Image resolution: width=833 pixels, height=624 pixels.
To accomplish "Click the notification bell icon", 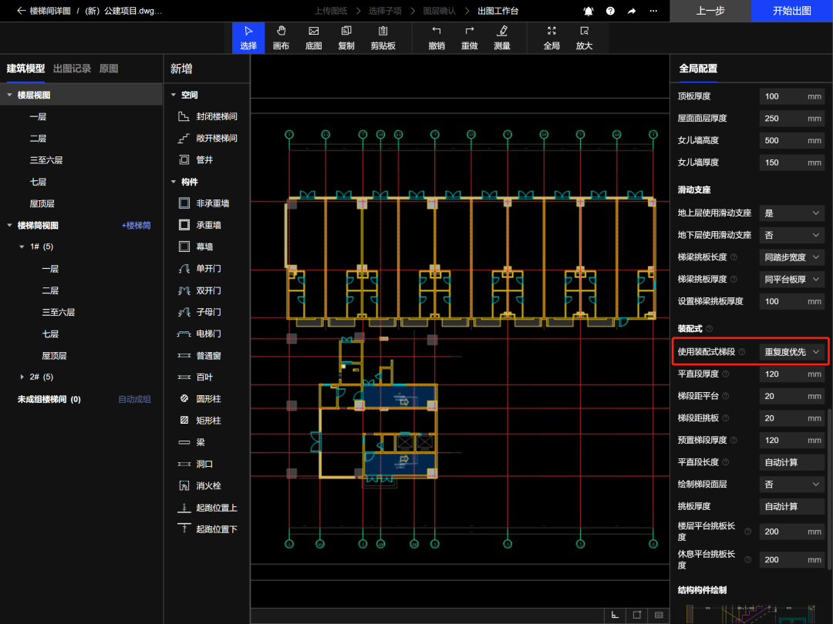I will coord(588,12).
